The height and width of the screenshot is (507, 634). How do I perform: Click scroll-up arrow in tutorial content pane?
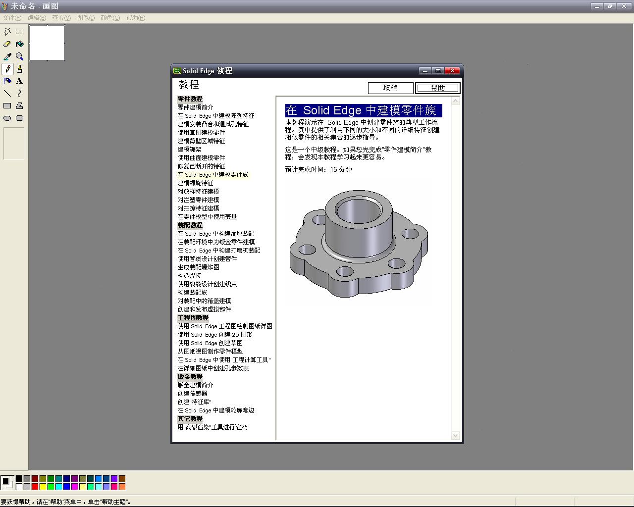click(456, 101)
